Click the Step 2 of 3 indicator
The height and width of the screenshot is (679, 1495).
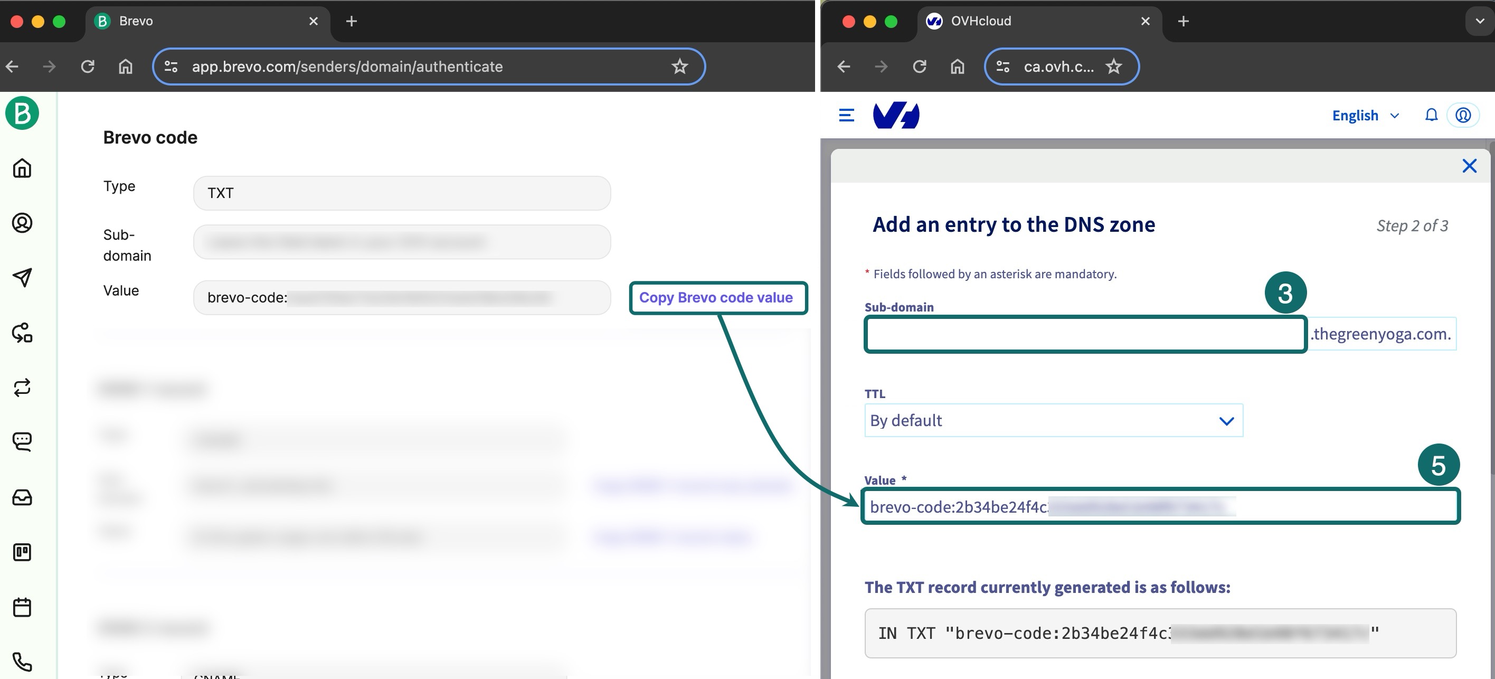1412,226
